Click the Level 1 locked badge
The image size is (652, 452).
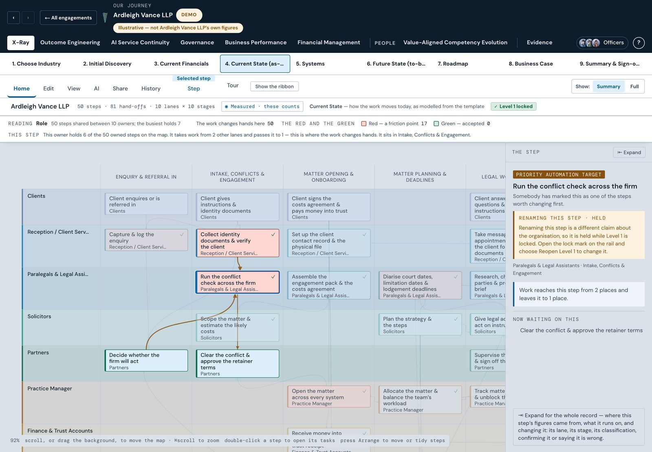513,107
